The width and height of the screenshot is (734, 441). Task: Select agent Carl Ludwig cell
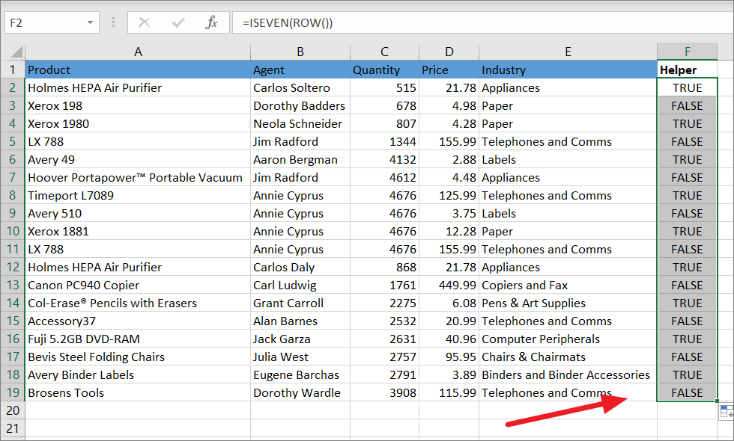(300, 285)
